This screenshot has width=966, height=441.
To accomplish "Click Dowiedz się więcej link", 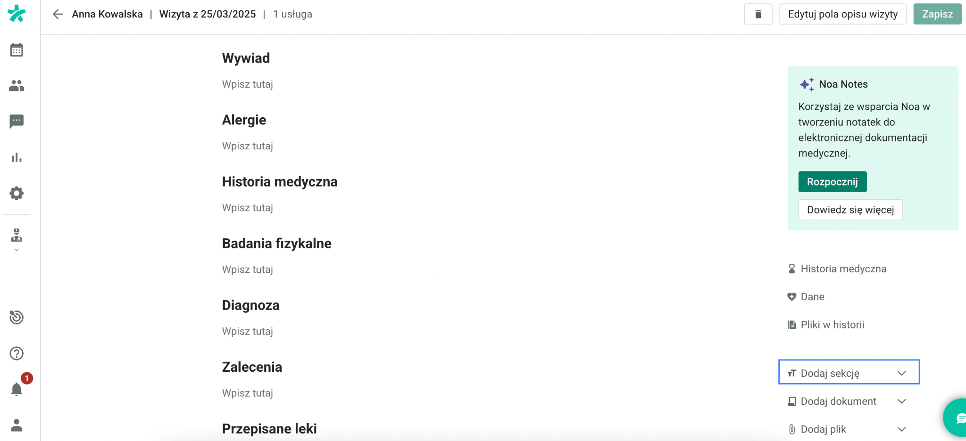I will point(850,210).
